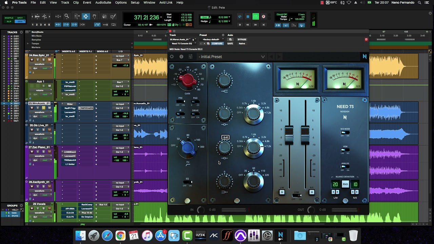This screenshot has height=244, width=434.
Task: Click the mid band gain knob showing -3.42
Action: [x=224, y=148]
